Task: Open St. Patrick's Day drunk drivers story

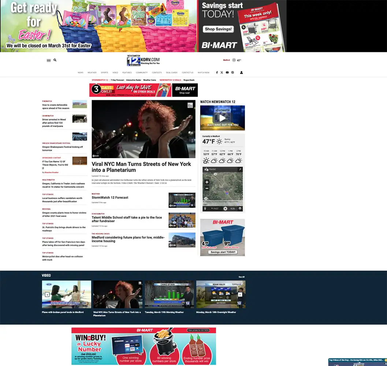Action: tap(64, 229)
